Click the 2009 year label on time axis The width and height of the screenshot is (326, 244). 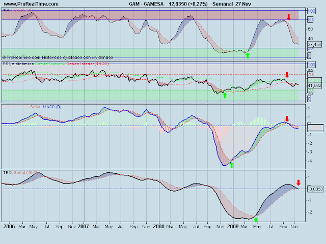pos(233,226)
